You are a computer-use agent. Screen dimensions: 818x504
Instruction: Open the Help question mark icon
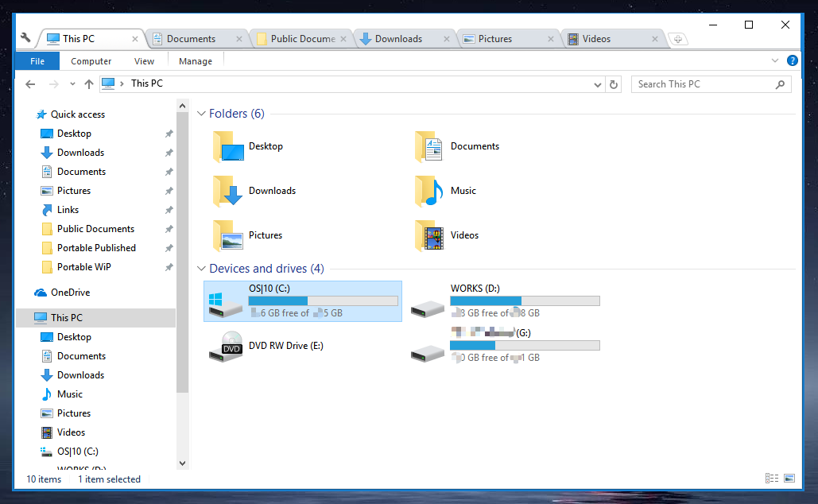click(792, 60)
